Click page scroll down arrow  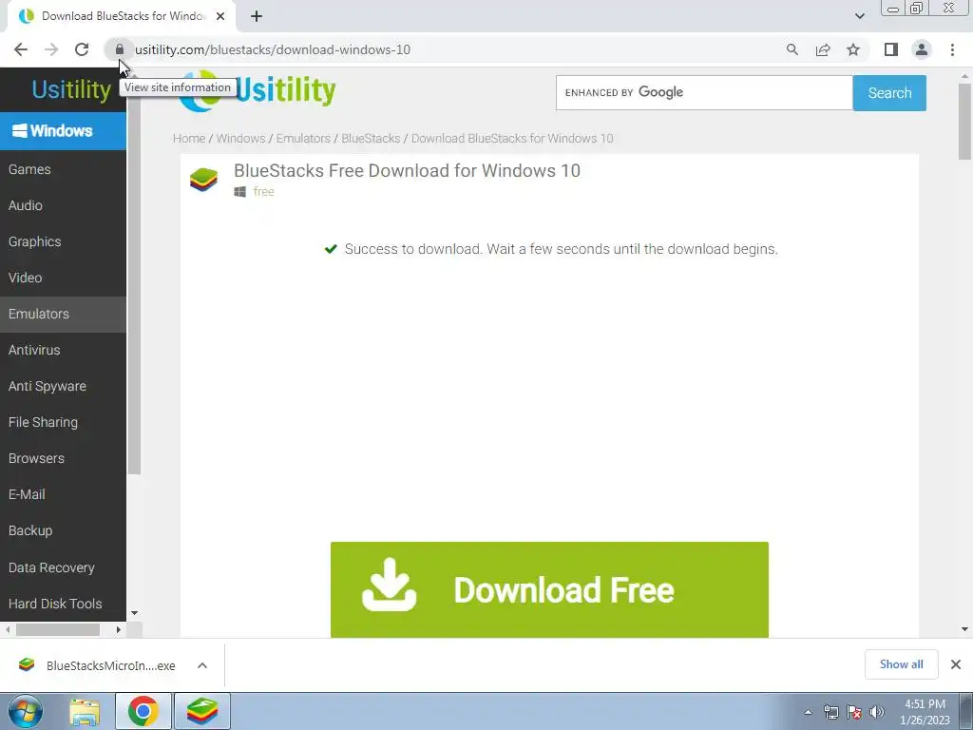(964, 629)
